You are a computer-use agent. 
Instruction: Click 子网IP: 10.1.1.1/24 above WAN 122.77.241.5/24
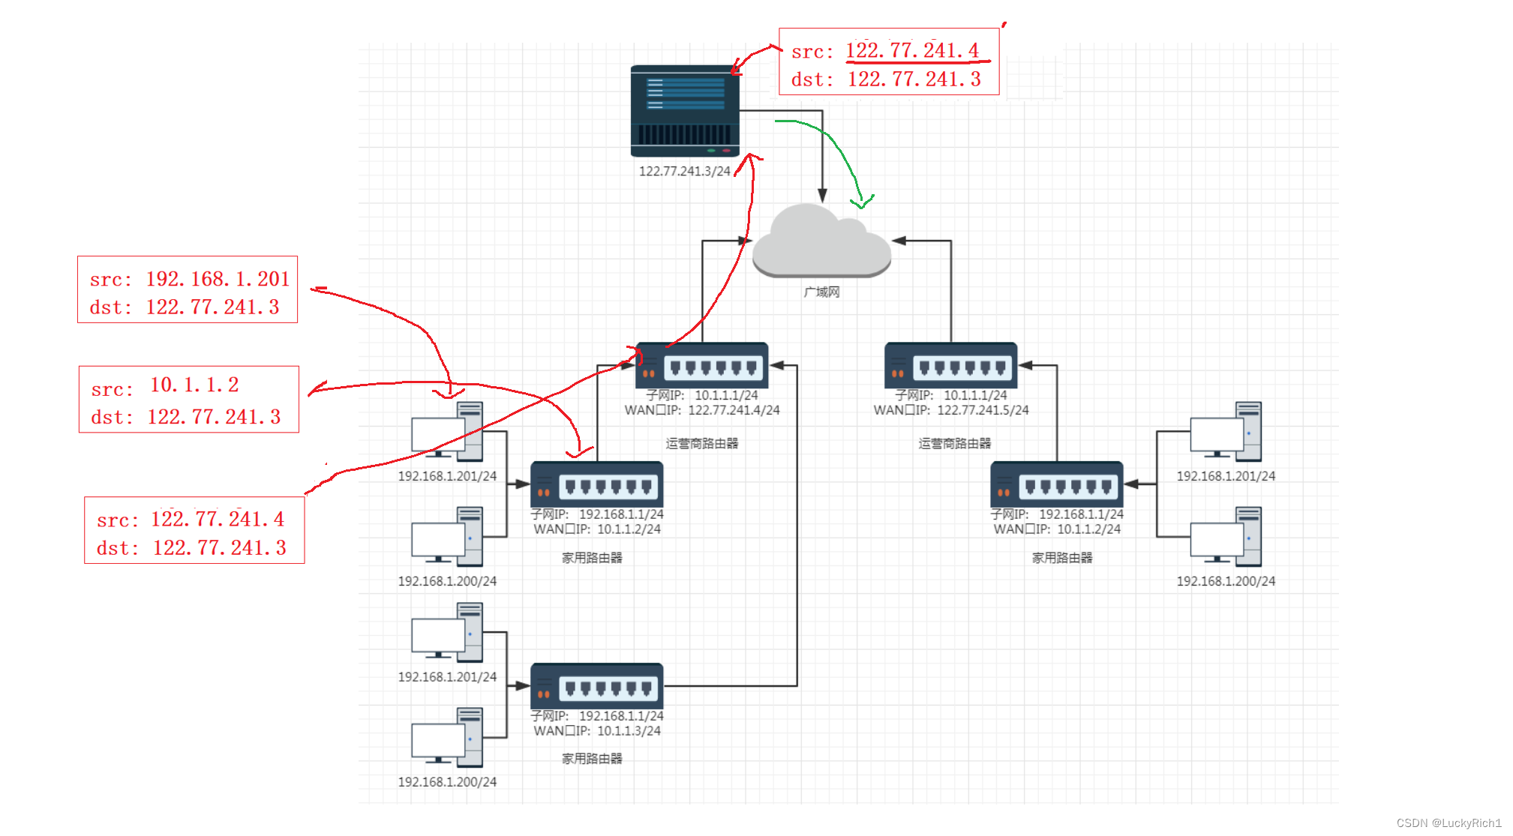tap(951, 395)
